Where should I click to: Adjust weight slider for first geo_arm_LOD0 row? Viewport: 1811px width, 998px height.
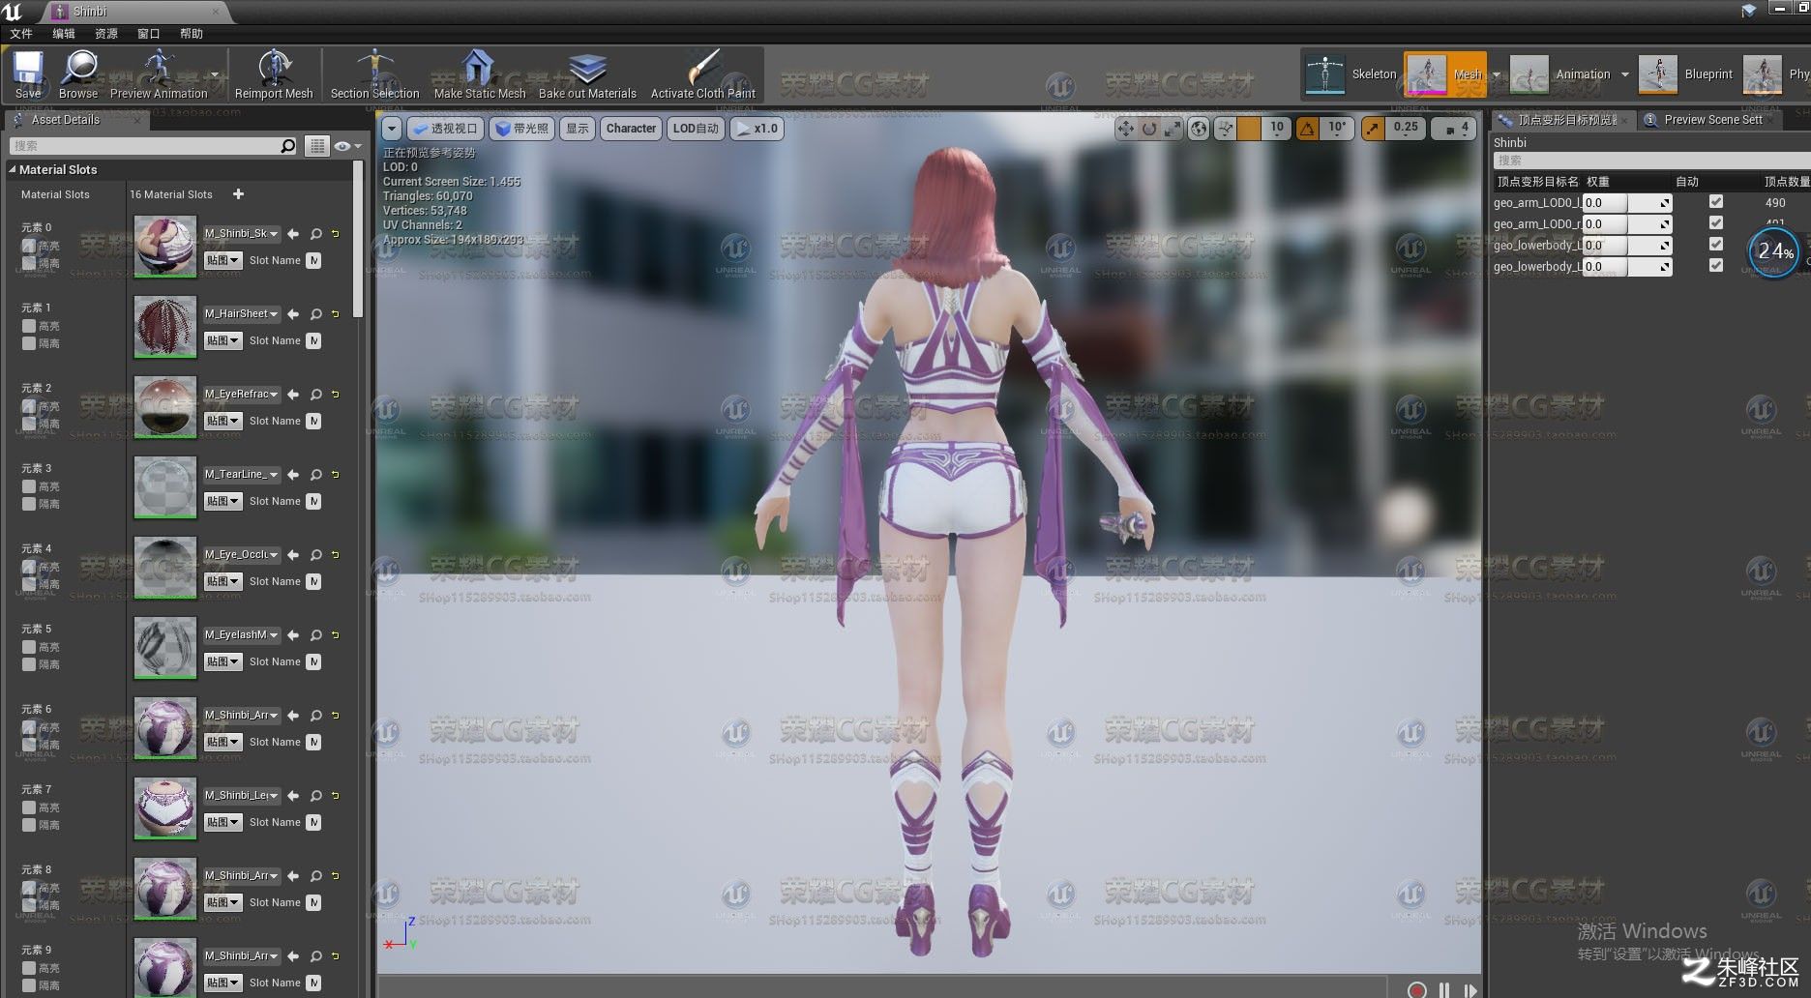click(x=1627, y=203)
